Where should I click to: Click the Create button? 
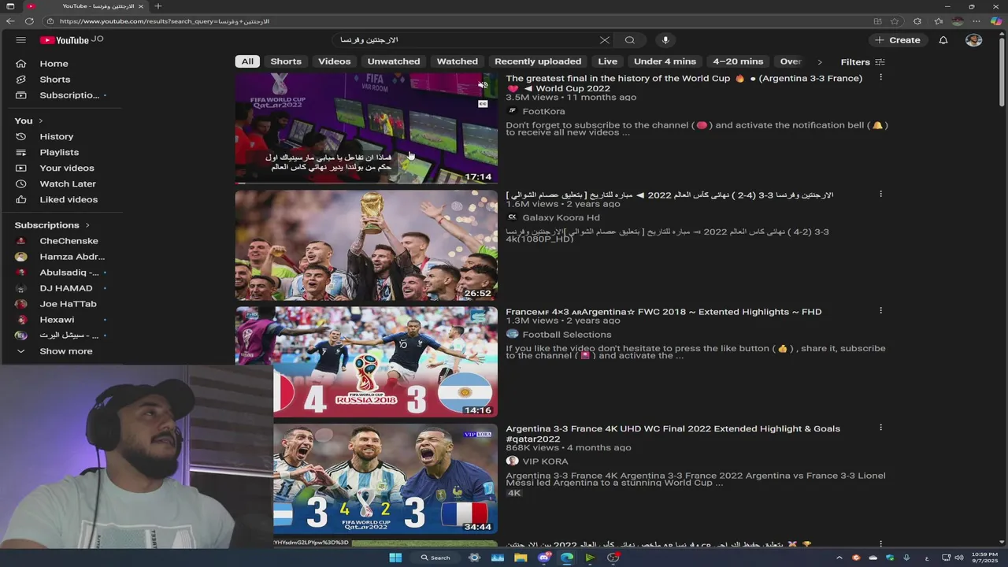898,40
